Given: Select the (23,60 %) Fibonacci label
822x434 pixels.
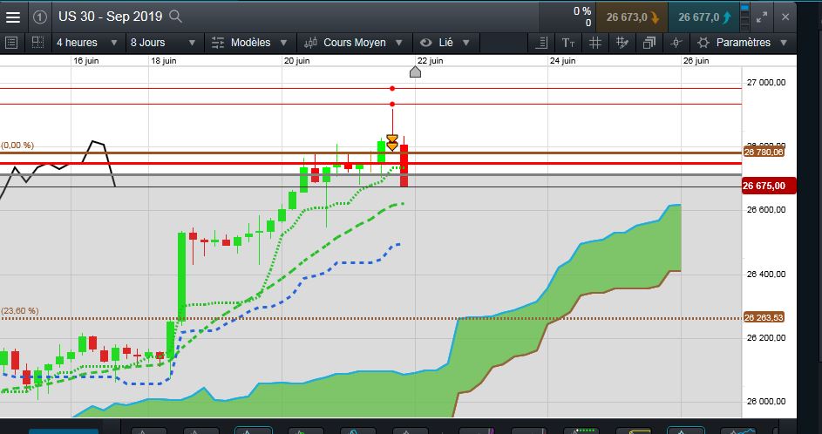Looking at the screenshot, I should 20,311.
